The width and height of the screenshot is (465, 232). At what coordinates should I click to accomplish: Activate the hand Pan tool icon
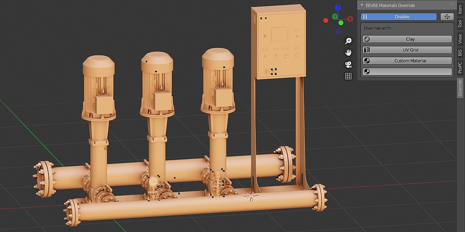348,52
